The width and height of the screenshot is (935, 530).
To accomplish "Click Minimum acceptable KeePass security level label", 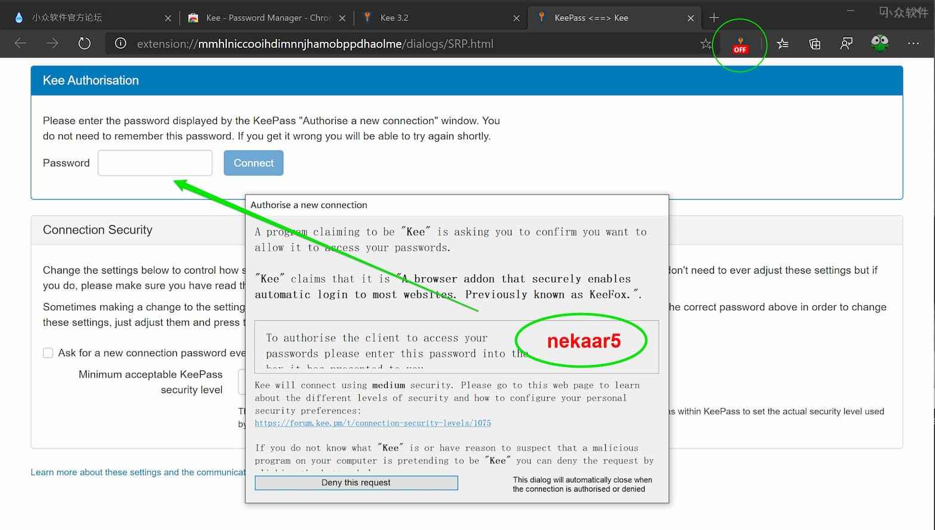I will click(x=151, y=382).
